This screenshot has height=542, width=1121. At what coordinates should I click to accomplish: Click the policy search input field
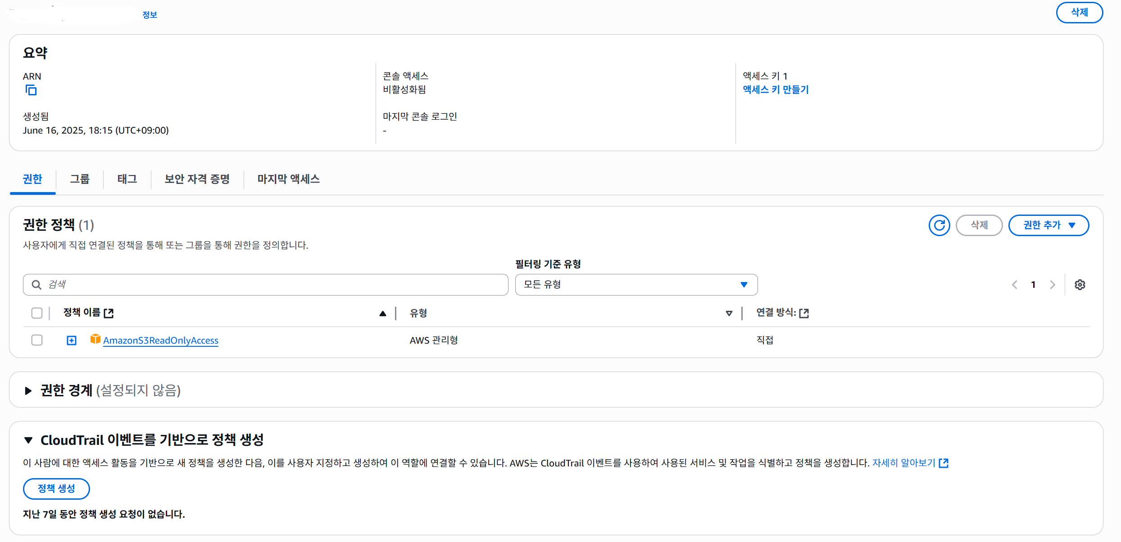click(x=270, y=285)
